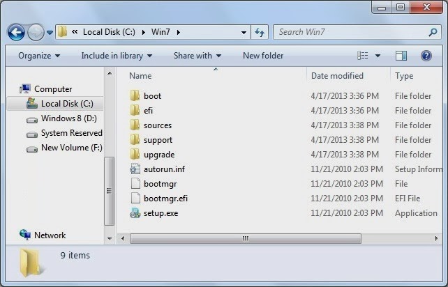Click the large folder icon in details pane

coord(31,263)
